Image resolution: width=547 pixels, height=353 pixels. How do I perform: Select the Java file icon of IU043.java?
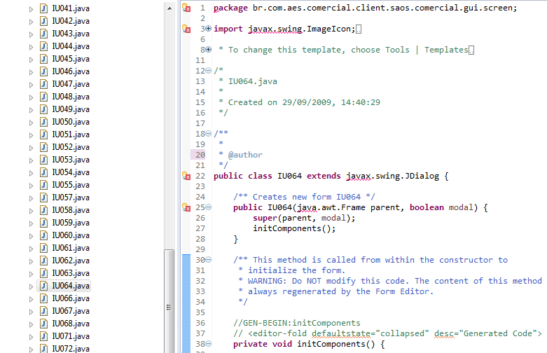pos(43,34)
